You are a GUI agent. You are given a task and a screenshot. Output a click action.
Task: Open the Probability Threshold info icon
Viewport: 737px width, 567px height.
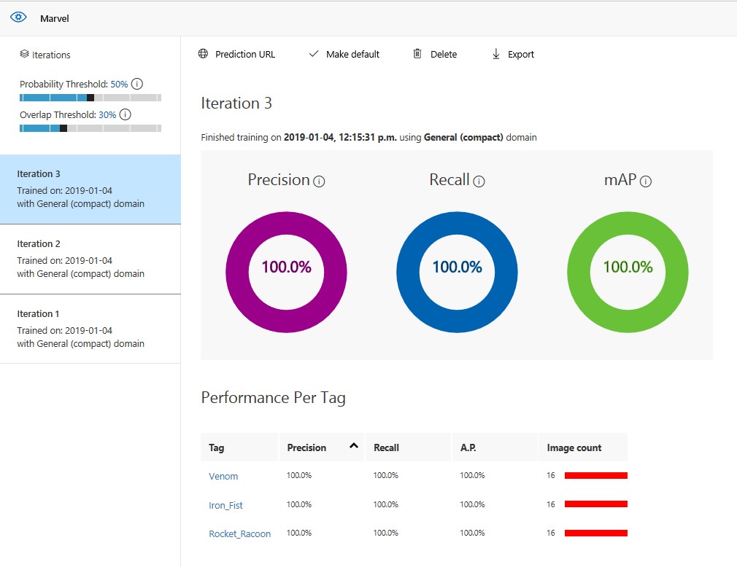136,85
